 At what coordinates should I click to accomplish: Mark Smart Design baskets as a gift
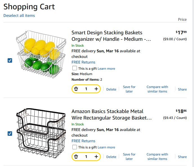pyautogui.click(x=75, y=68)
